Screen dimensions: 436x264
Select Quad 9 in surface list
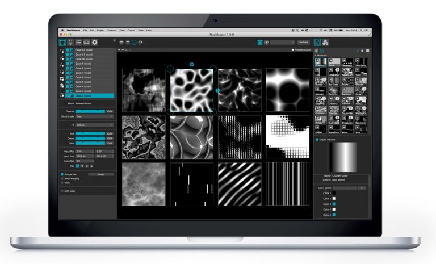[83, 64]
